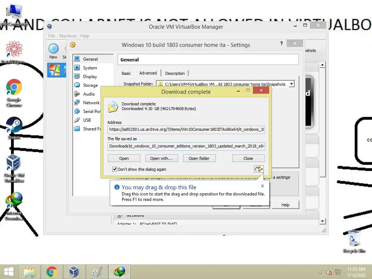Image resolution: width=372 pixels, height=279 pixels.
Task: Open the File menu in VirtualBox Manager
Action: (x=52, y=36)
